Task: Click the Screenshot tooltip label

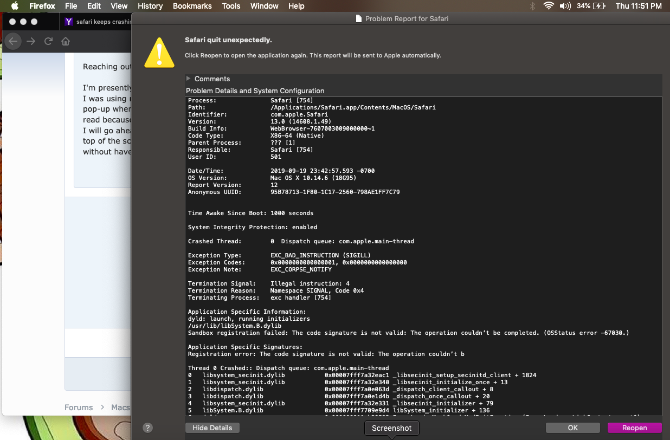Action: [392, 428]
